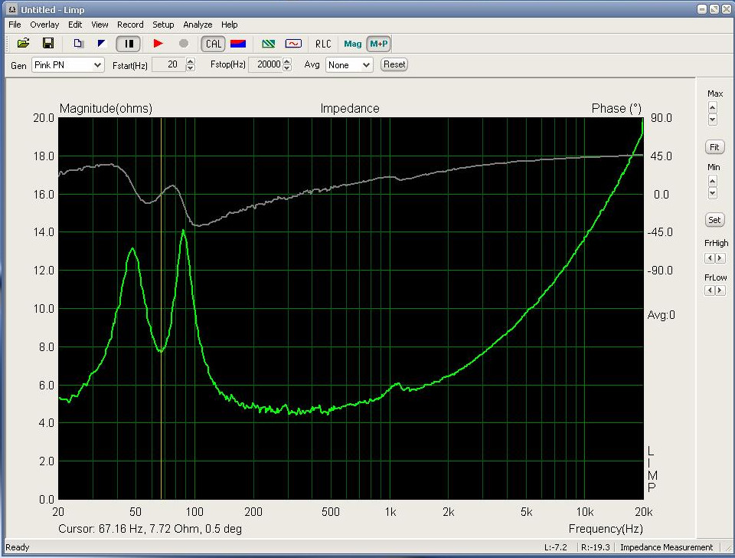735x558 pixels.
Task: Click the RLC toolbar button
Action: [x=323, y=44]
